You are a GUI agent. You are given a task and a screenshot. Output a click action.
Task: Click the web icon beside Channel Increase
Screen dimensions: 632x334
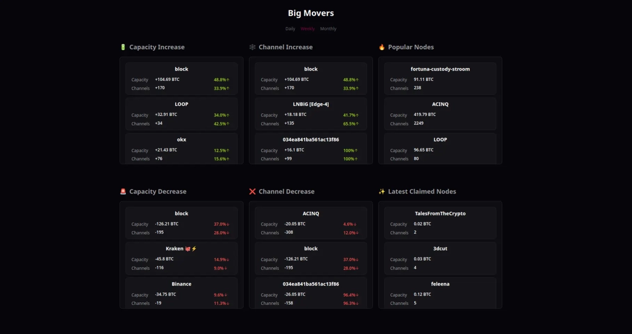pyautogui.click(x=252, y=47)
